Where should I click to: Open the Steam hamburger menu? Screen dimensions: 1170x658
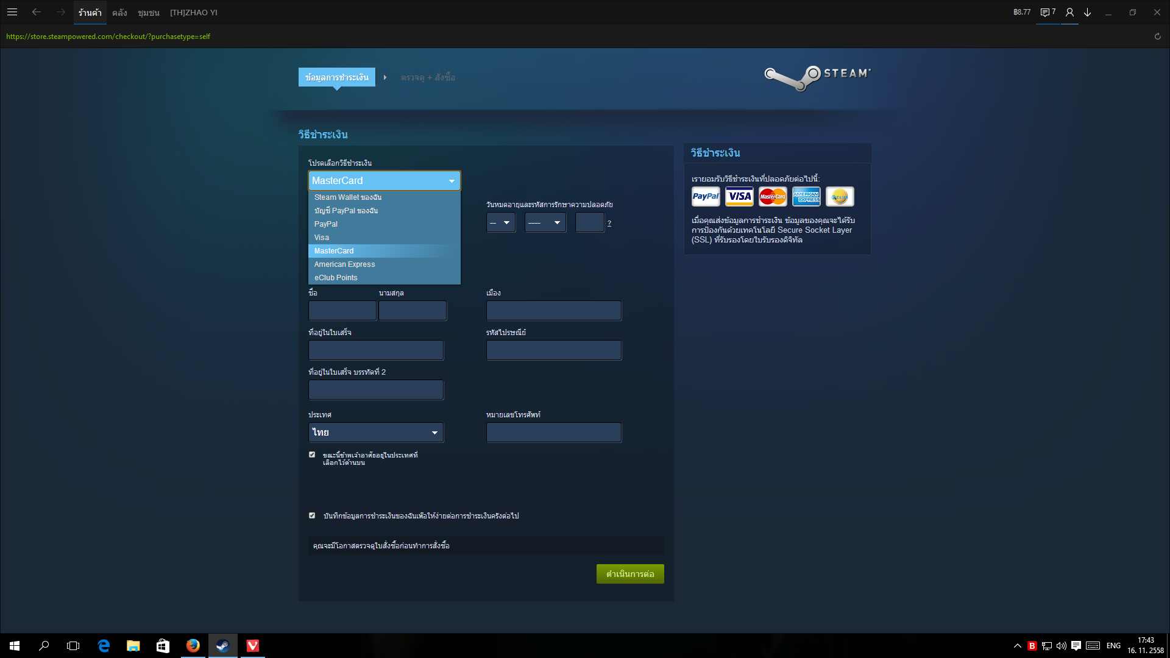pyautogui.click(x=12, y=12)
